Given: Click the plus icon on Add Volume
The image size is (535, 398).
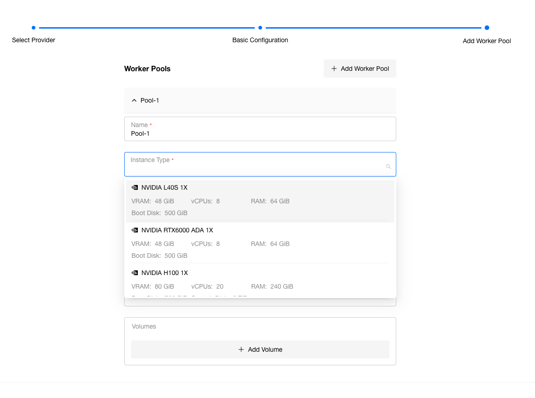Looking at the screenshot, I should (241, 349).
